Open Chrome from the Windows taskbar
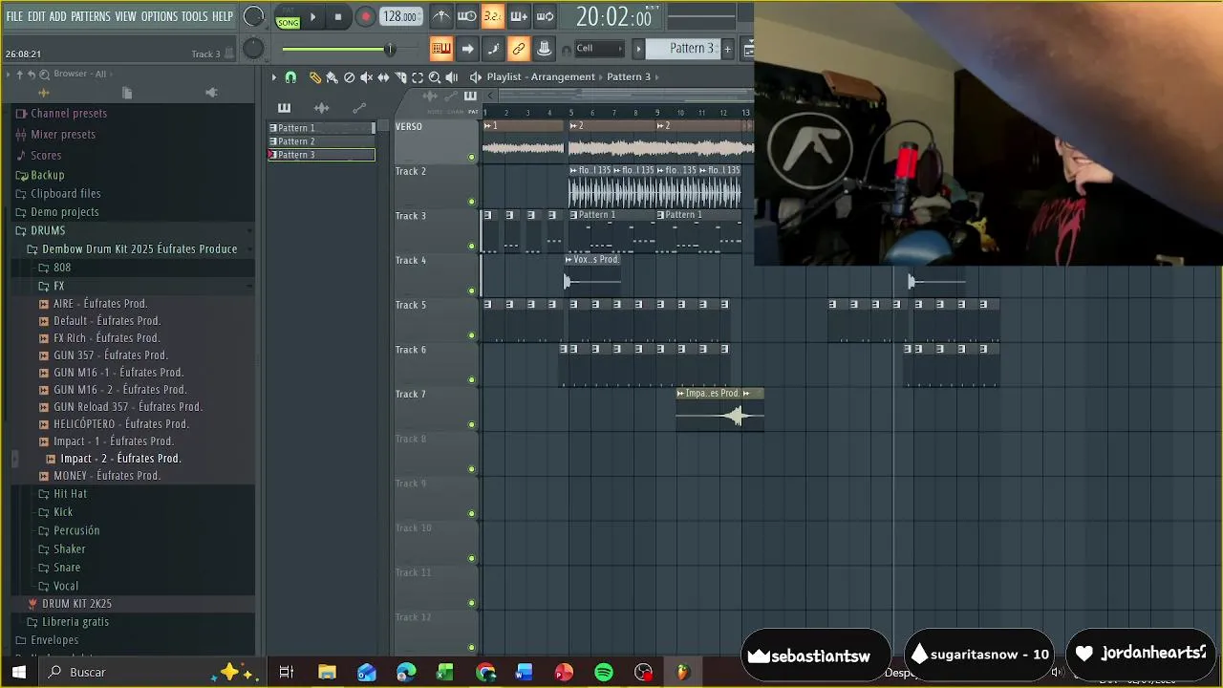1223x688 pixels. [x=486, y=673]
